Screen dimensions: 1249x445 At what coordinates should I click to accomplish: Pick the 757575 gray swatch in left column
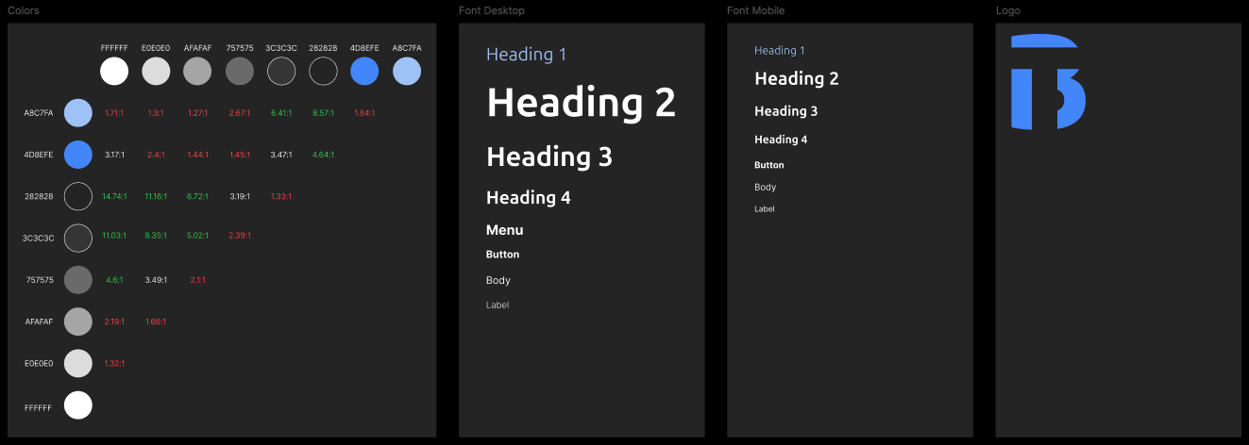pos(78,280)
